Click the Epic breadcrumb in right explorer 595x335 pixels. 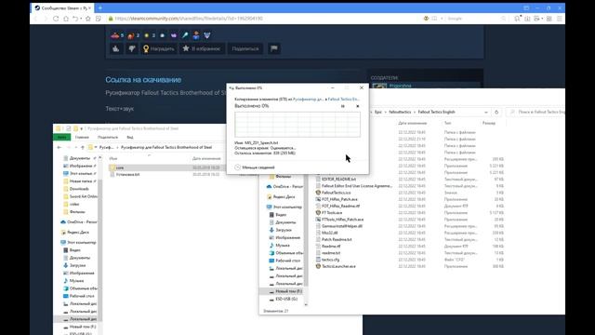[378, 112]
